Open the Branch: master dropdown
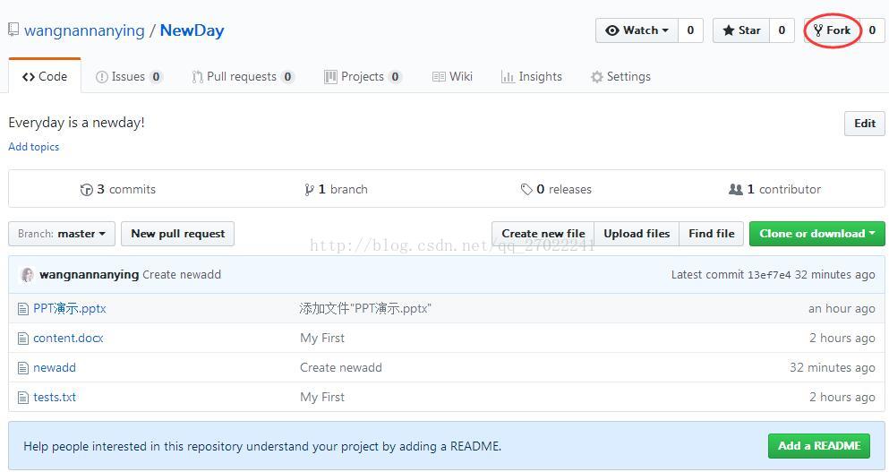Image resolution: width=889 pixels, height=472 pixels. tap(62, 234)
